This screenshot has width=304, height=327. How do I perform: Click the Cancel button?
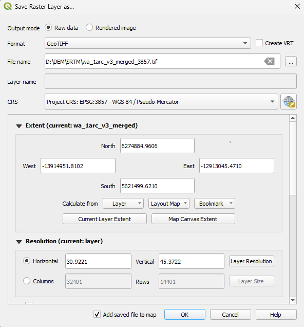[x=230, y=314]
